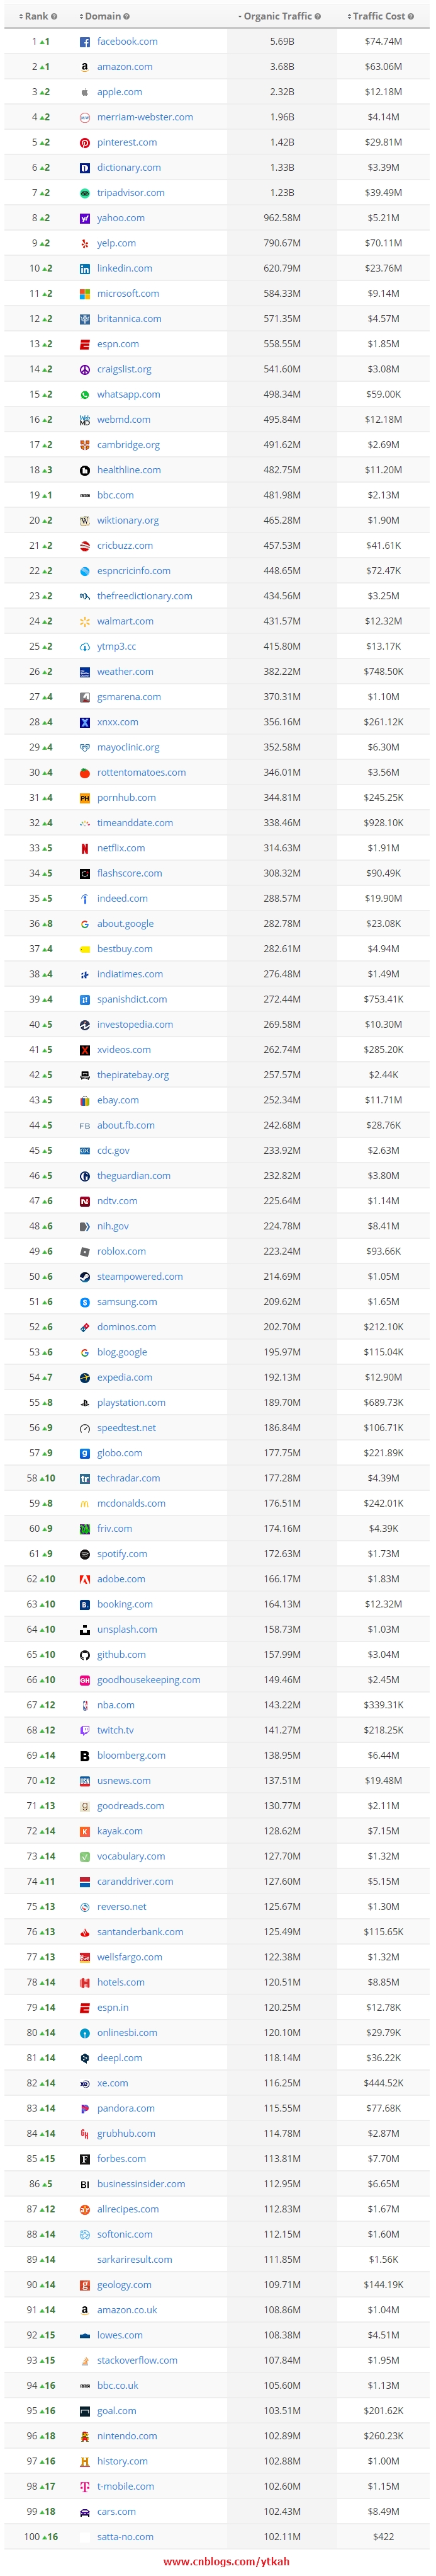This screenshot has width=436, height=2576.
Task: Open the wellsfargo.com link
Action: [x=130, y=1957]
